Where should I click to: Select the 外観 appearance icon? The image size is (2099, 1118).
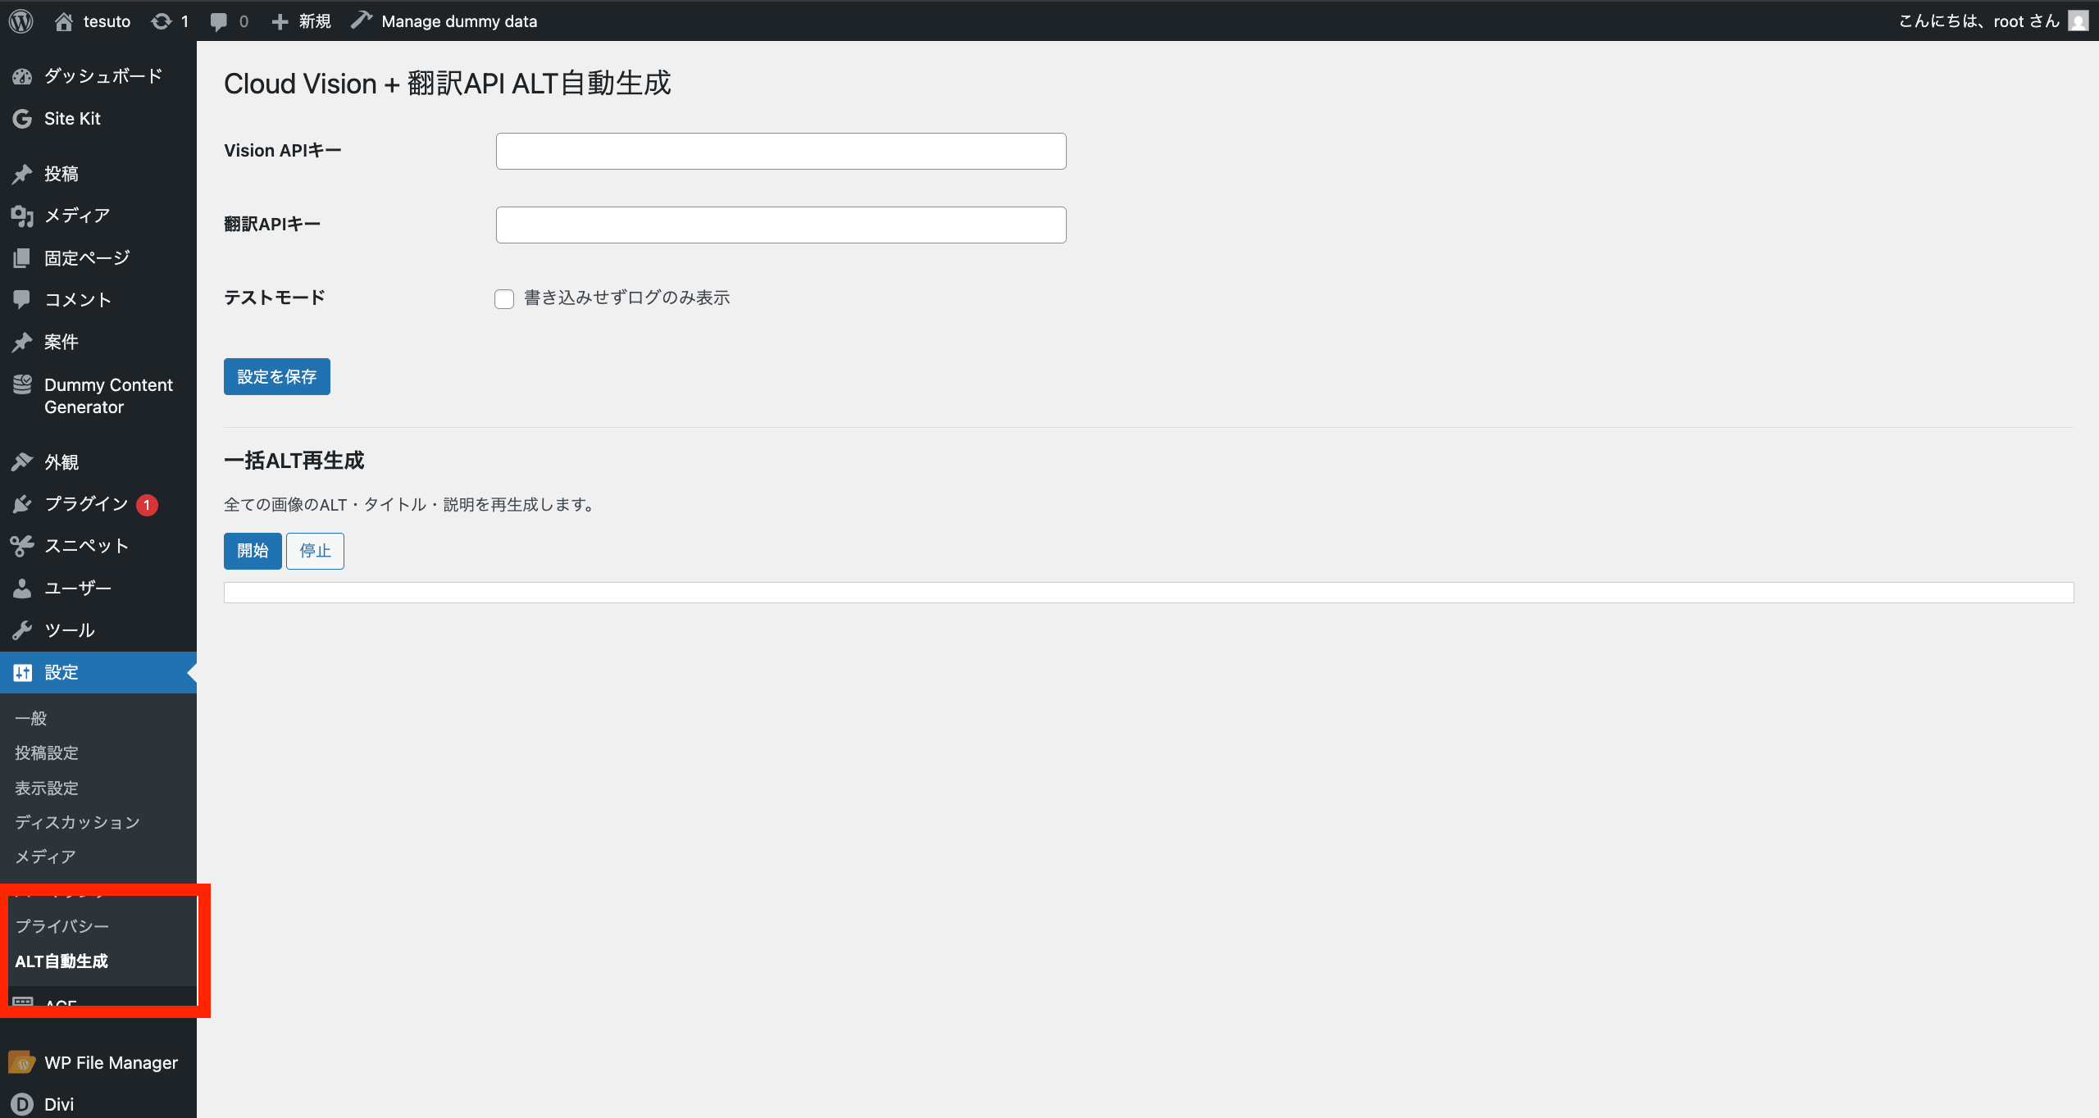pos(22,461)
